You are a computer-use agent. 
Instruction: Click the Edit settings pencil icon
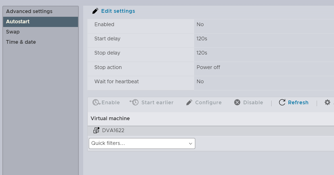95,11
